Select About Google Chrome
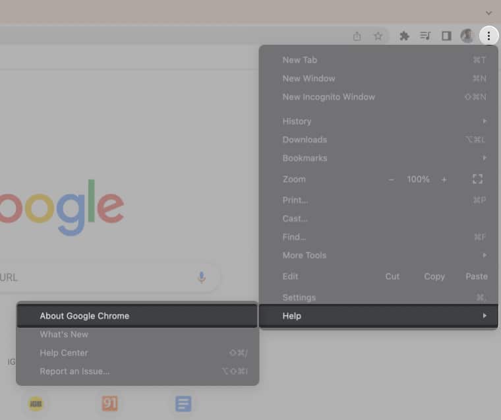This screenshot has height=420, width=501. tap(137, 316)
